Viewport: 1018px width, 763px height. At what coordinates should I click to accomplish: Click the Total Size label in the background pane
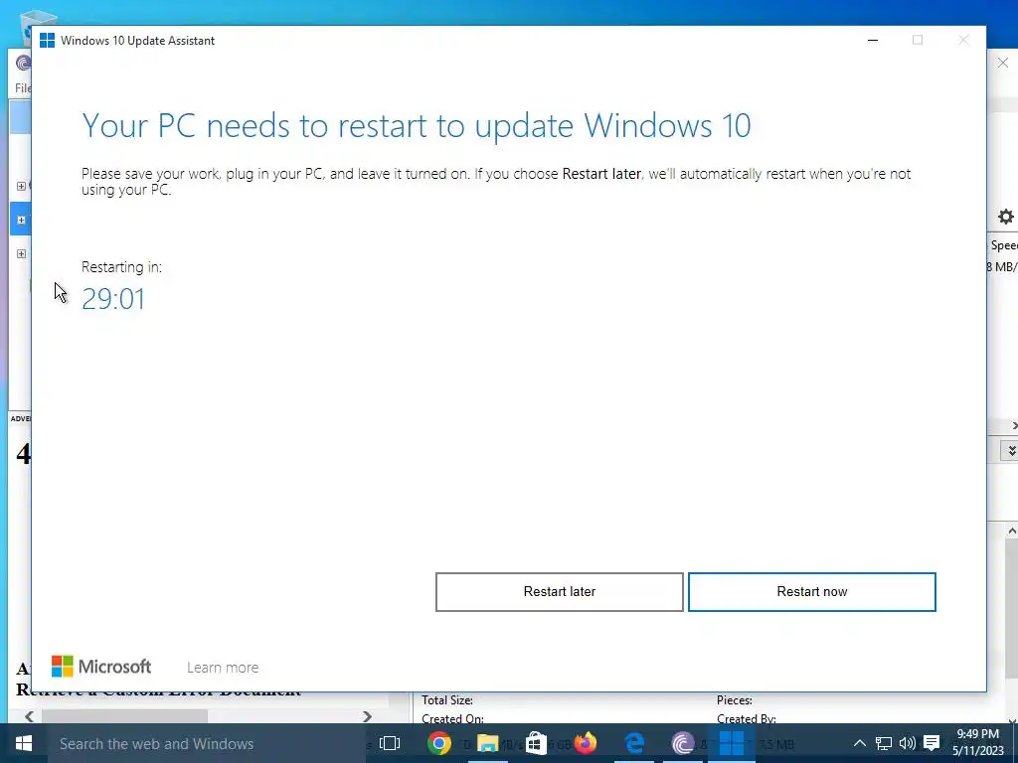pyautogui.click(x=447, y=700)
